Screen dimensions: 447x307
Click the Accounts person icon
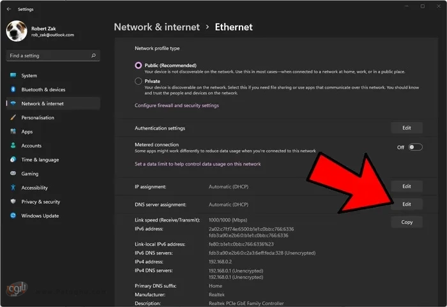click(x=13, y=146)
